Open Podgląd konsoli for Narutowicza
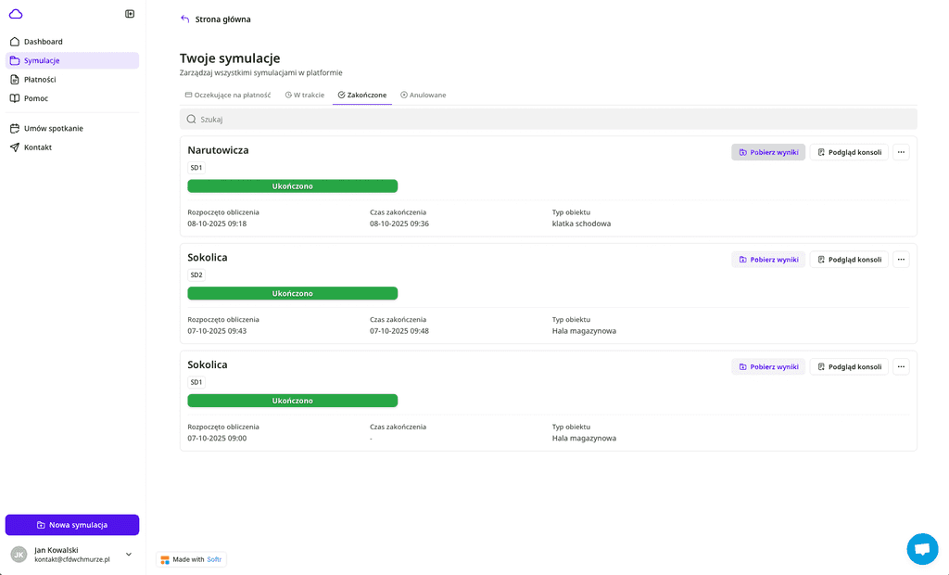The height and width of the screenshot is (575, 949). (849, 152)
